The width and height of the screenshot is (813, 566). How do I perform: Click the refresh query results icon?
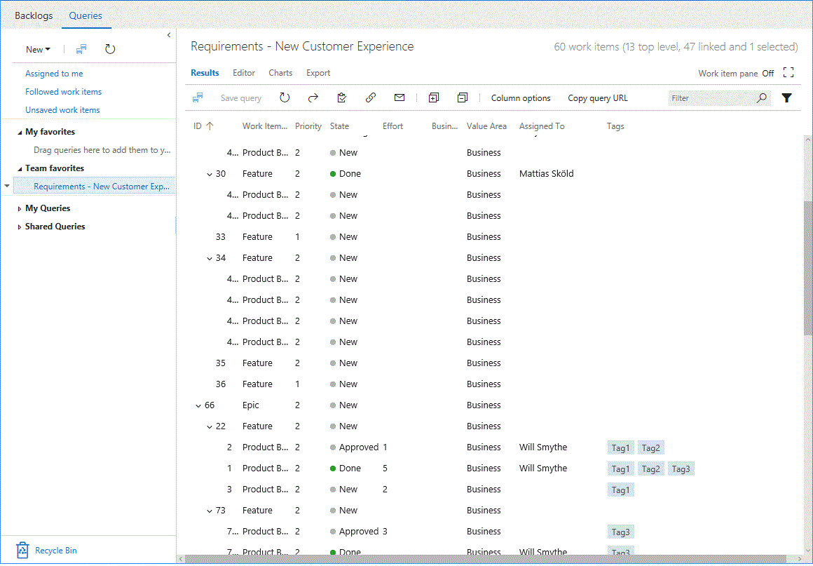[x=285, y=98]
